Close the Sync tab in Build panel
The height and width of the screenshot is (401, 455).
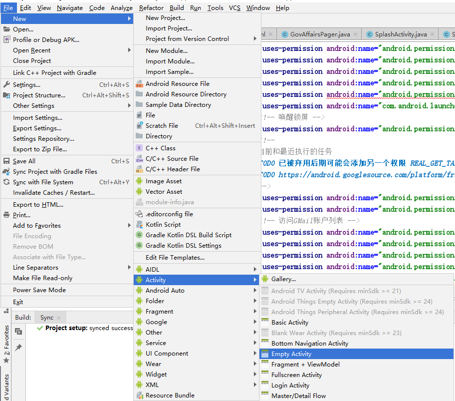(x=58, y=318)
